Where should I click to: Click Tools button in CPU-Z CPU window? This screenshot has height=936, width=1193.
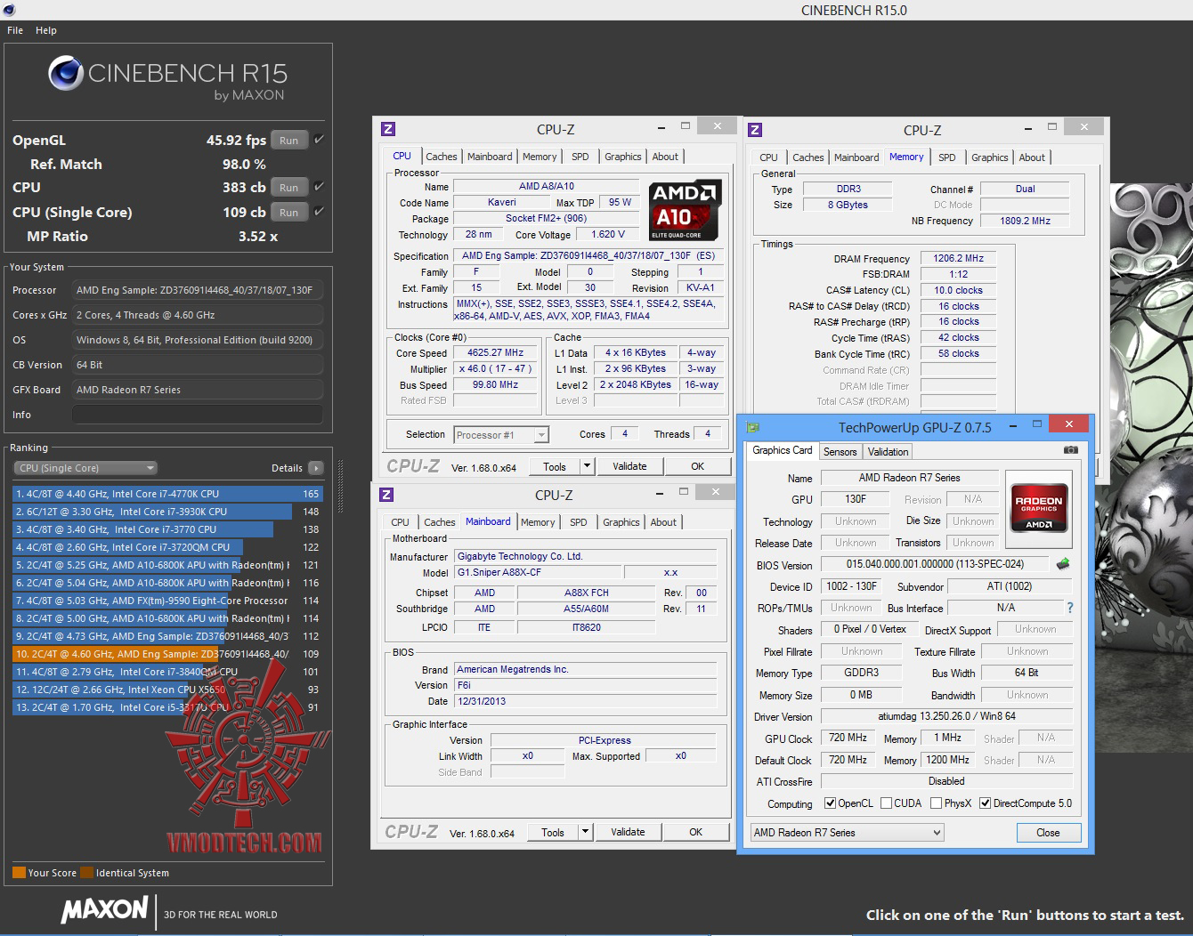pyautogui.click(x=555, y=466)
